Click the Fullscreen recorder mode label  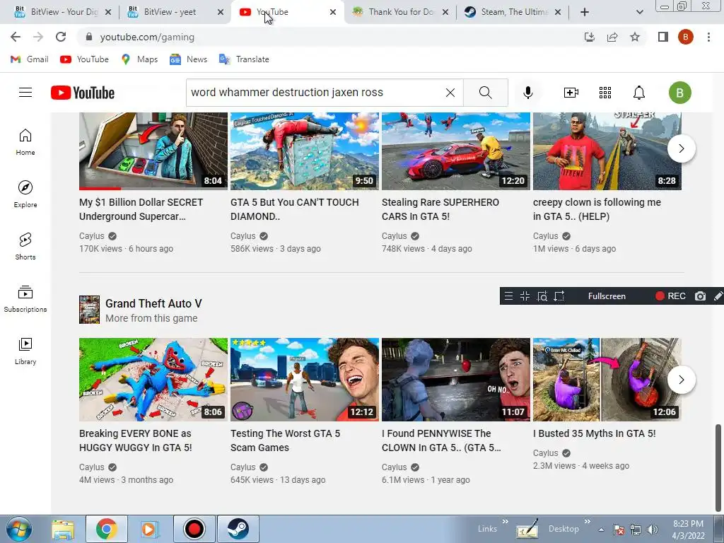coord(607,296)
